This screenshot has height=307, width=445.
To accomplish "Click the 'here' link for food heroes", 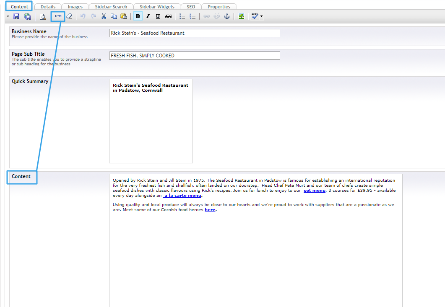I will tap(210, 210).
